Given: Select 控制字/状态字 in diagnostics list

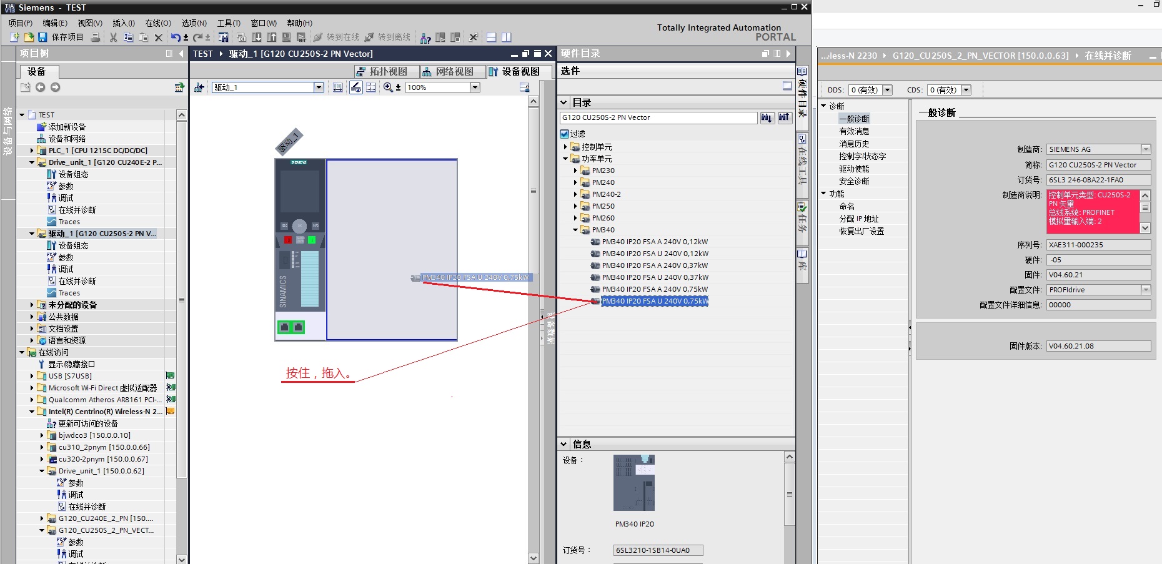Looking at the screenshot, I should (x=862, y=156).
